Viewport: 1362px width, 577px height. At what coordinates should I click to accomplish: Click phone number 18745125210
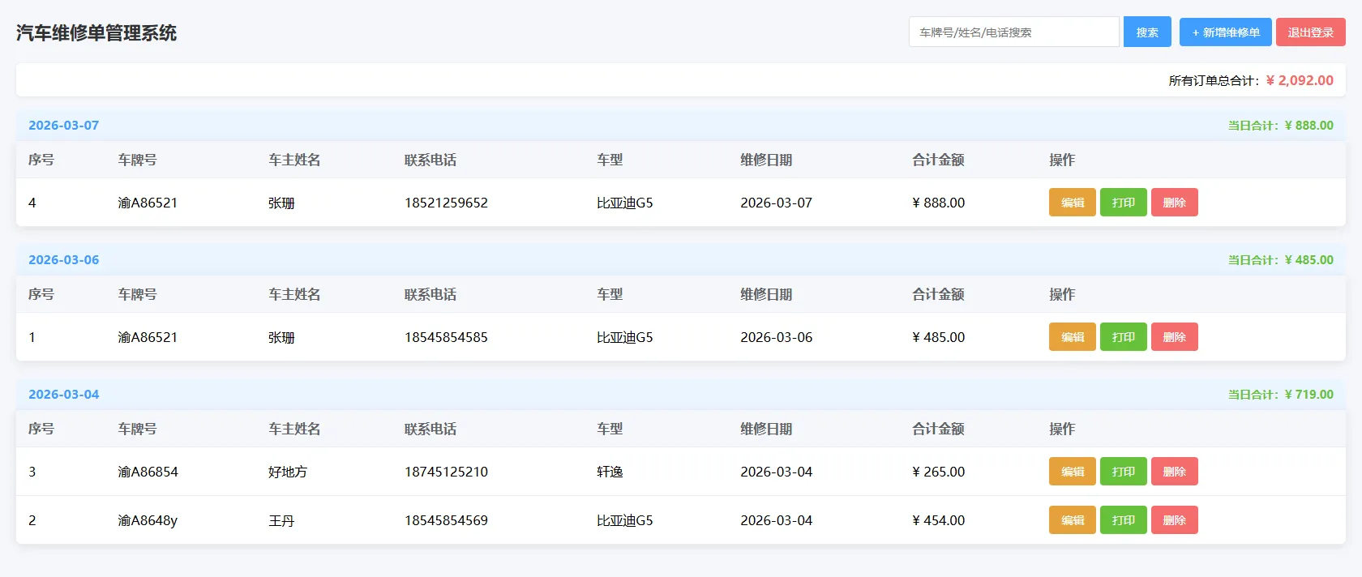point(446,472)
